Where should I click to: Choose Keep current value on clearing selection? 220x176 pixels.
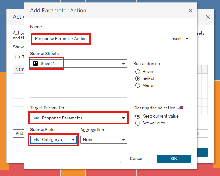click(138, 116)
